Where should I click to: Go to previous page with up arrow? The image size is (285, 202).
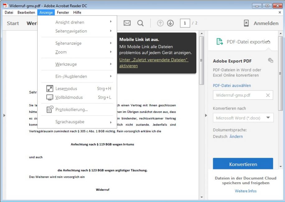[160, 23]
